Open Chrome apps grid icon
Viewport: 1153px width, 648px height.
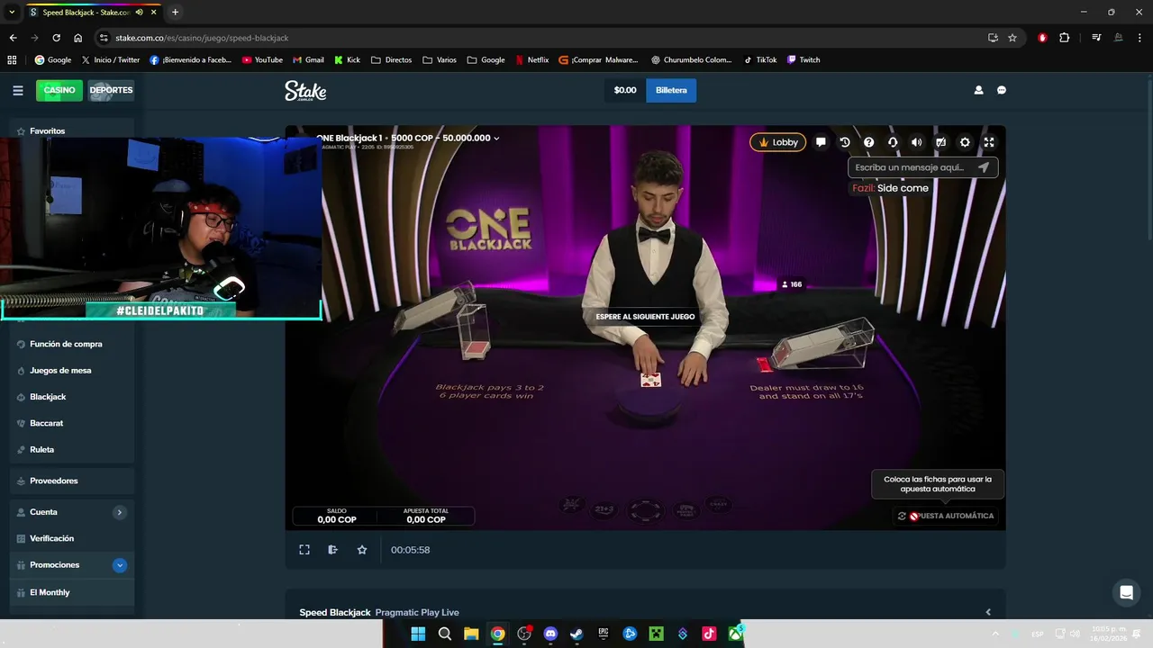pos(12,59)
